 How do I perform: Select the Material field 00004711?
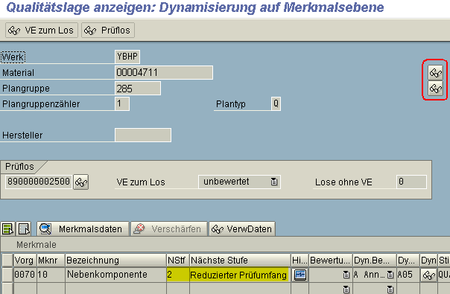point(164,72)
